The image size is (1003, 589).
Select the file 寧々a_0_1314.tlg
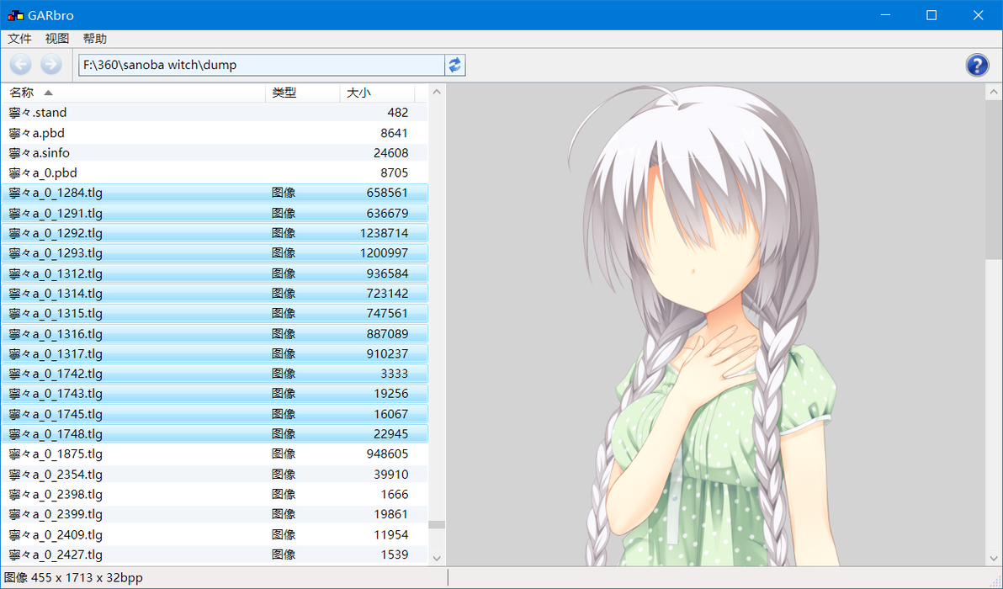click(x=215, y=293)
